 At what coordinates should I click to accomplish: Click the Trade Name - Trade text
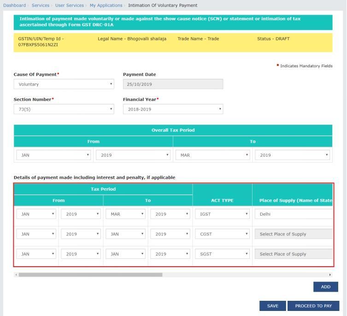click(x=198, y=39)
